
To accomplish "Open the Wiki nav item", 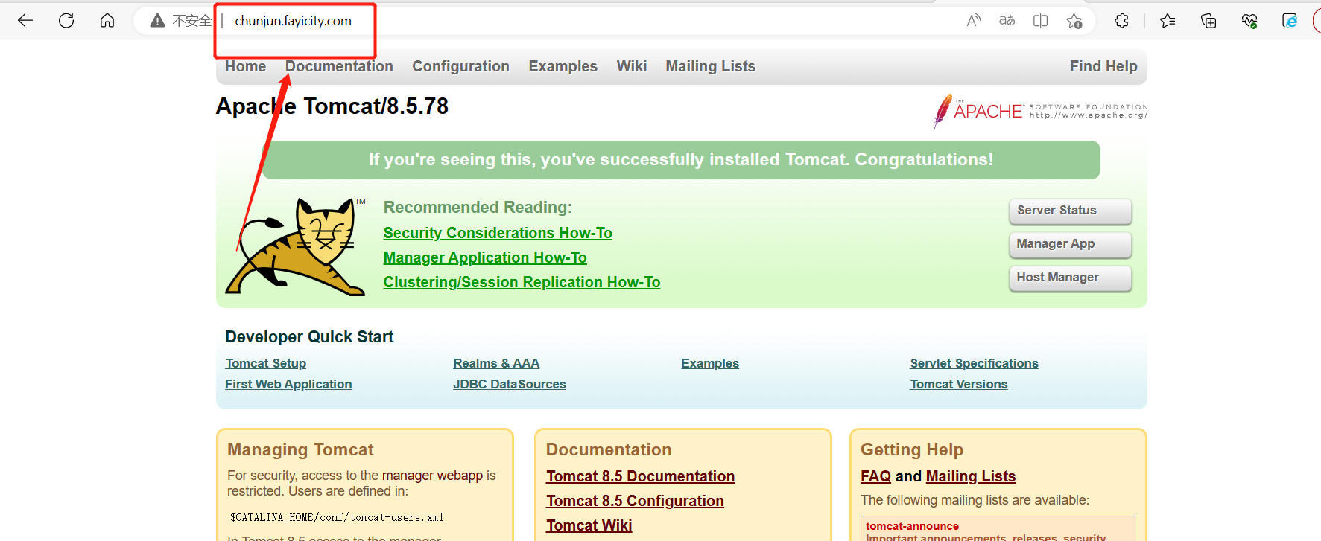I will pyautogui.click(x=631, y=66).
